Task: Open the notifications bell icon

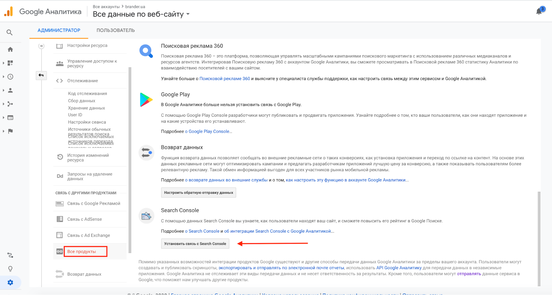Action: click(x=539, y=11)
